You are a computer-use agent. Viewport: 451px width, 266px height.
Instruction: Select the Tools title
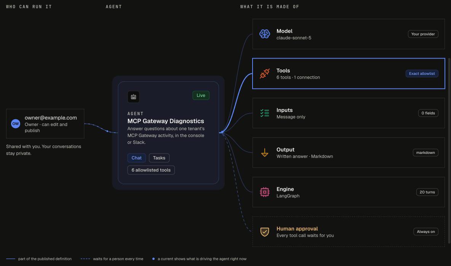283,71
